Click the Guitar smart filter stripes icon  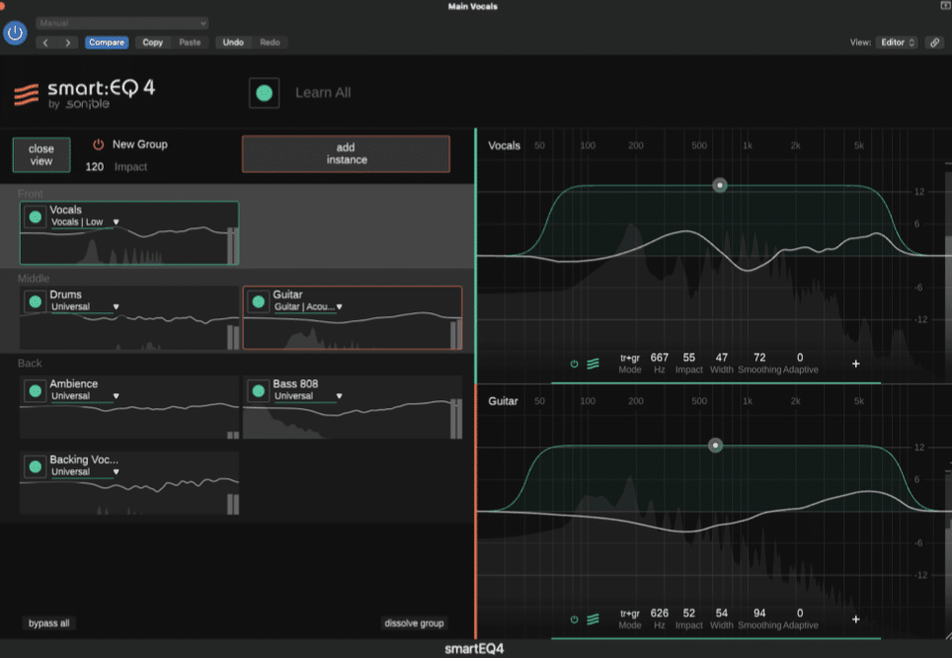[594, 619]
